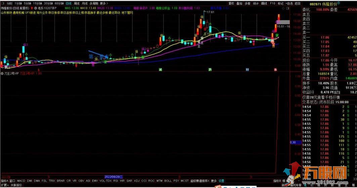Select the VOL-TDX indicator
Viewport: 357px width, 188px height.
(x=105, y=181)
